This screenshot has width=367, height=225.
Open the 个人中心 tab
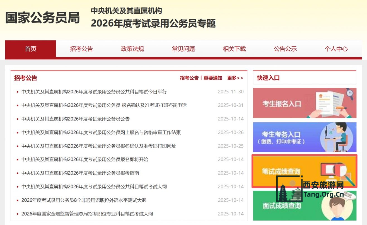tap(336, 49)
